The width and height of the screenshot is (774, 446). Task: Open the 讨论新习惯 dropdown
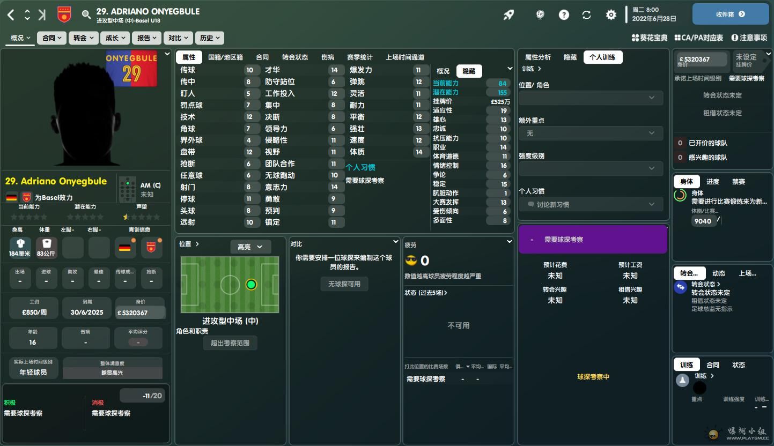tap(591, 204)
